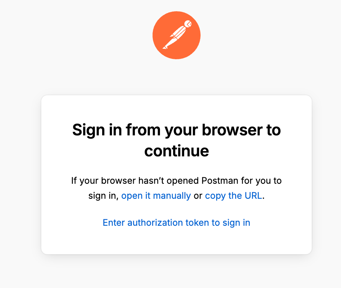
Task: Click 'Enter authorization token to sign in'
Action: pyautogui.click(x=177, y=222)
